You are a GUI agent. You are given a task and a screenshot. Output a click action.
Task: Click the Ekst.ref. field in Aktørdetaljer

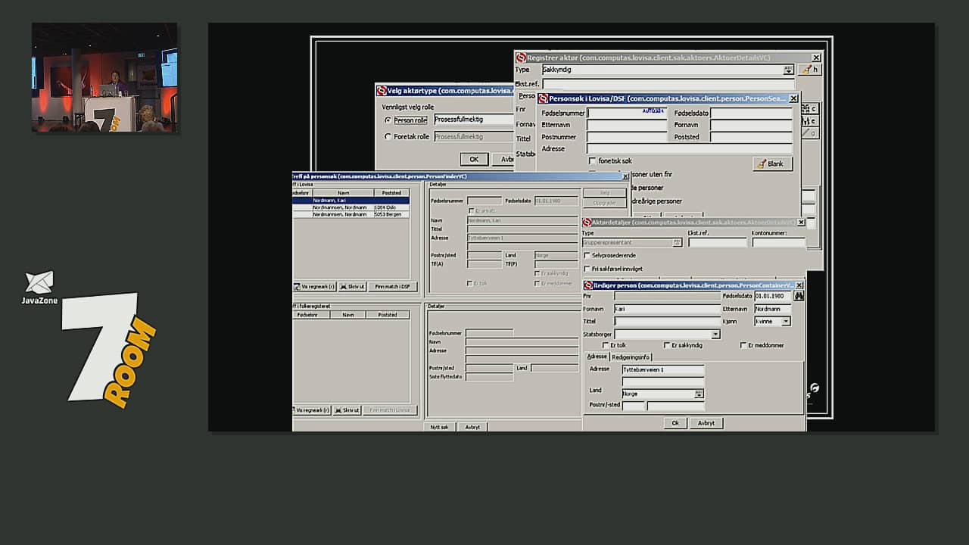pyautogui.click(x=718, y=243)
